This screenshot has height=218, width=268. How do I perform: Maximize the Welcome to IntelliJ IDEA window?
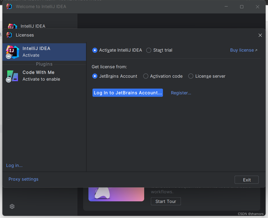click(x=242, y=7)
